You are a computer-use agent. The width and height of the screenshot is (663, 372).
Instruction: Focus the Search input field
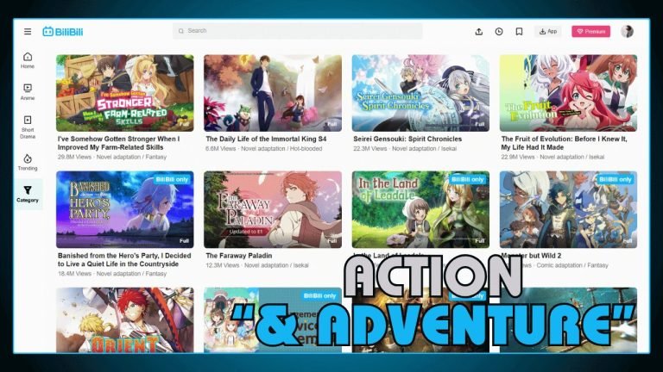click(298, 31)
